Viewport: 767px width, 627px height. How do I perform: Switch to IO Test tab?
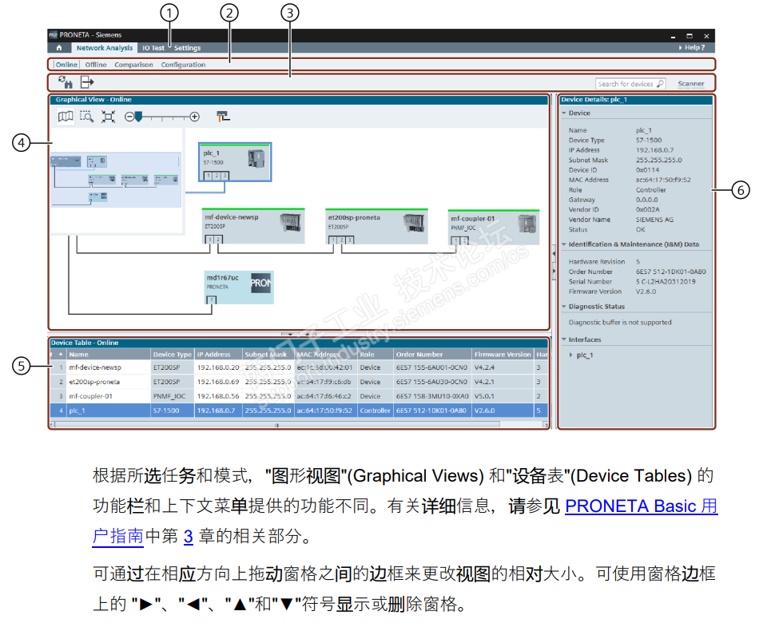pos(153,48)
